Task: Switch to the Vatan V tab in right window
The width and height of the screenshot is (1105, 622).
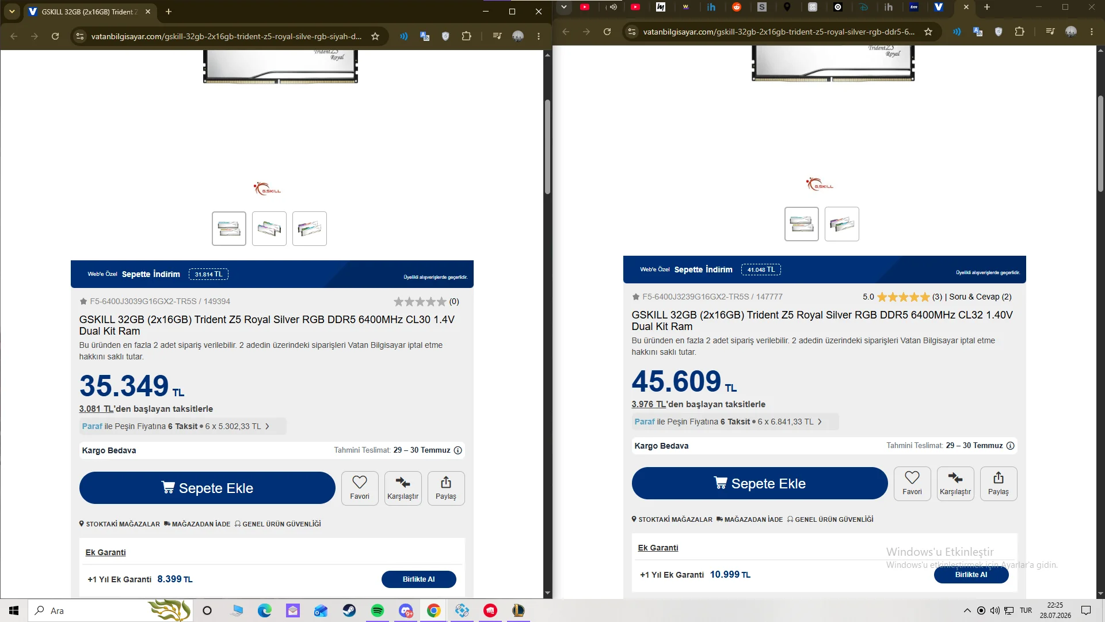Action: point(939,7)
